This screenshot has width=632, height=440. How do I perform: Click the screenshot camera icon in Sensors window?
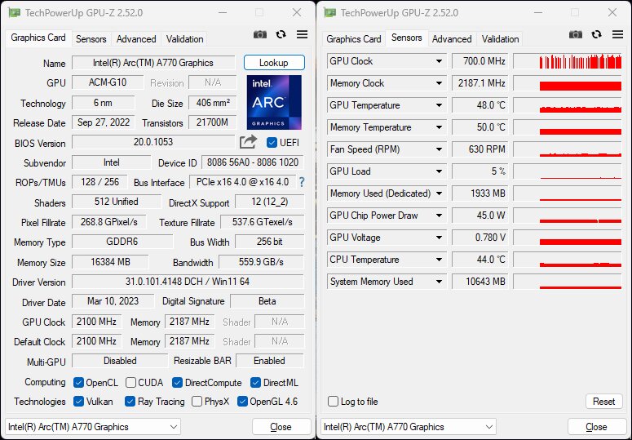(576, 34)
